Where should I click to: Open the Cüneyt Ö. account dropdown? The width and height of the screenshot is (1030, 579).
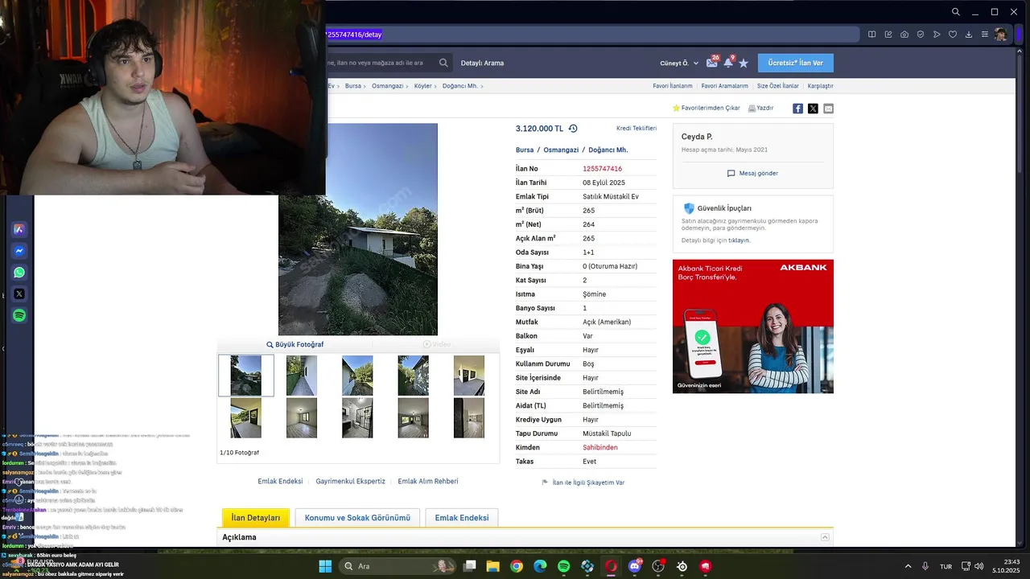click(679, 63)
